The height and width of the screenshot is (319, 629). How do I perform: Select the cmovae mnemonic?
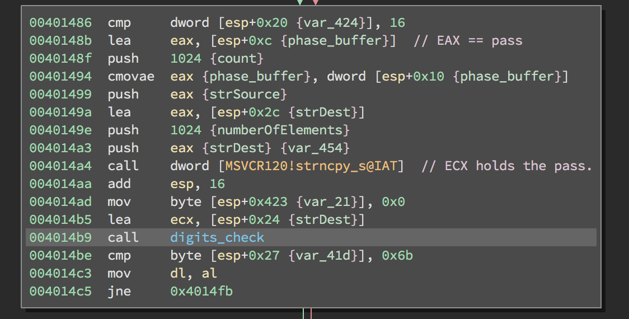pos(131,76)
